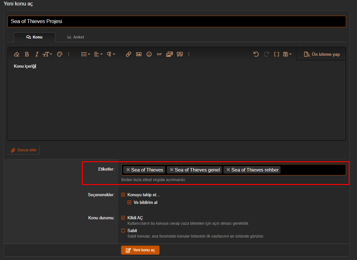Enable the Sabit sticky checkbox
The width and height of the screenshot is (357, 260).
(123, 231)
